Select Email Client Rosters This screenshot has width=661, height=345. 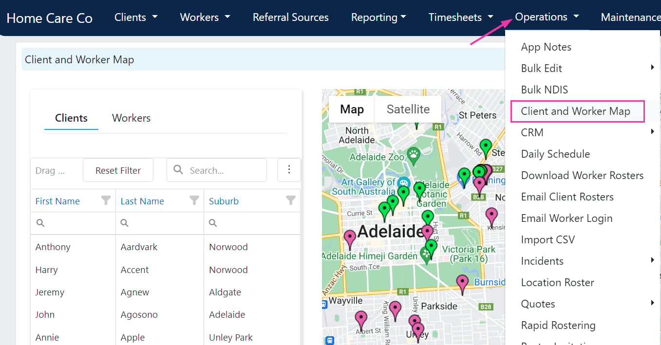click(567, 197)
